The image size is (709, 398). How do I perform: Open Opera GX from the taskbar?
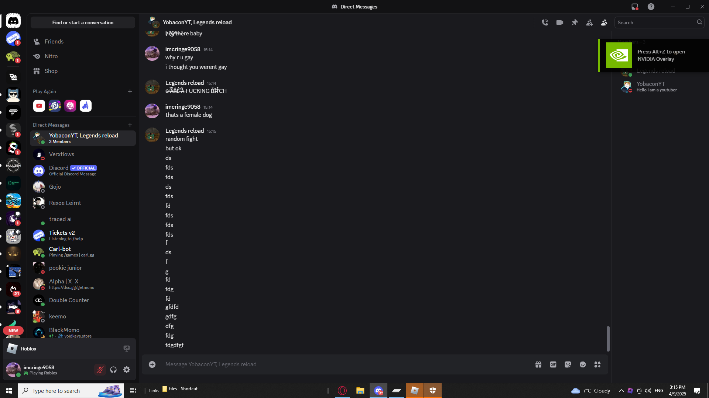pos(342,391)
